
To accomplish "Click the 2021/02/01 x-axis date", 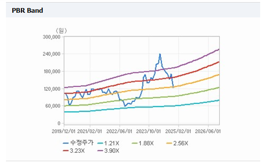I will 90,131.
